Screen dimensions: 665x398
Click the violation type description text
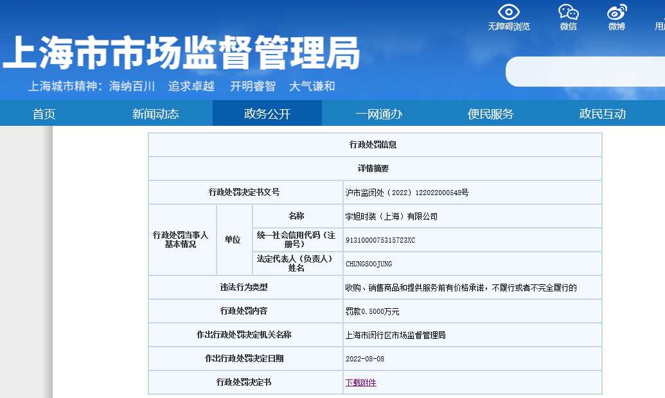461,288
